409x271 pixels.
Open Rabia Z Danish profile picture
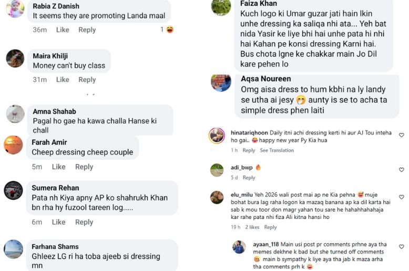point(15,9)
